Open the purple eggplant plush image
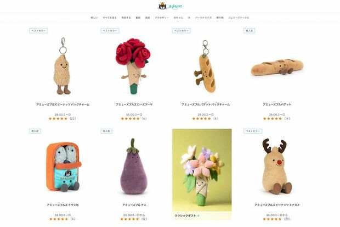The width and height of the screenshot is (340, 227). pos(134,167)
